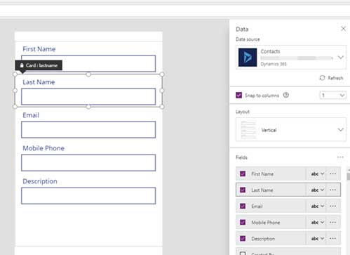Click the Fields section heading

click(x=241, y=157)
